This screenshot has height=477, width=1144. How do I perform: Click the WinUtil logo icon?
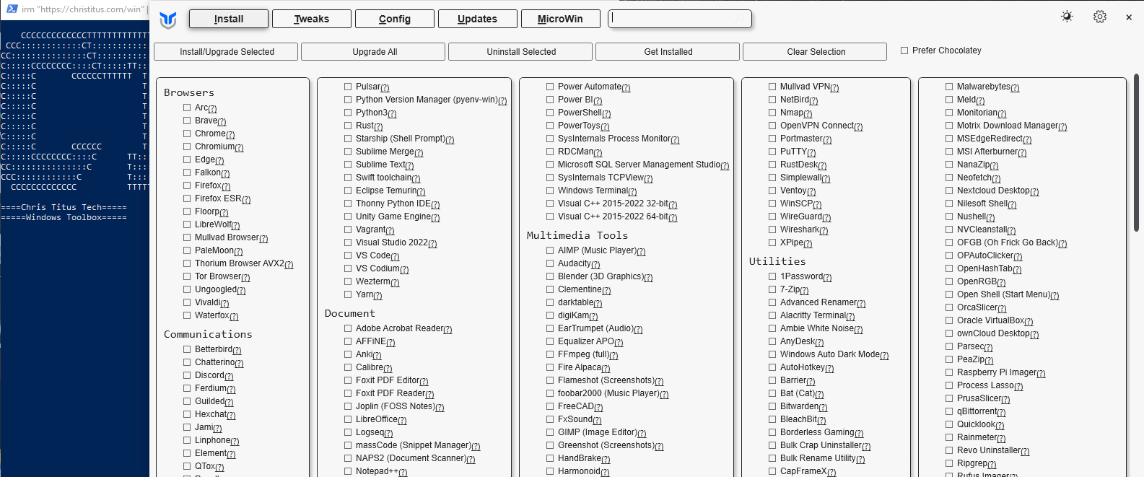click(168, 19)
